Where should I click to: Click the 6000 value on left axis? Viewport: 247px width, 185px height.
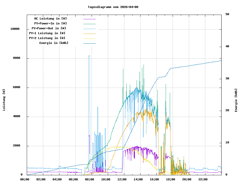pyautogui.click(x=16, y=87)
